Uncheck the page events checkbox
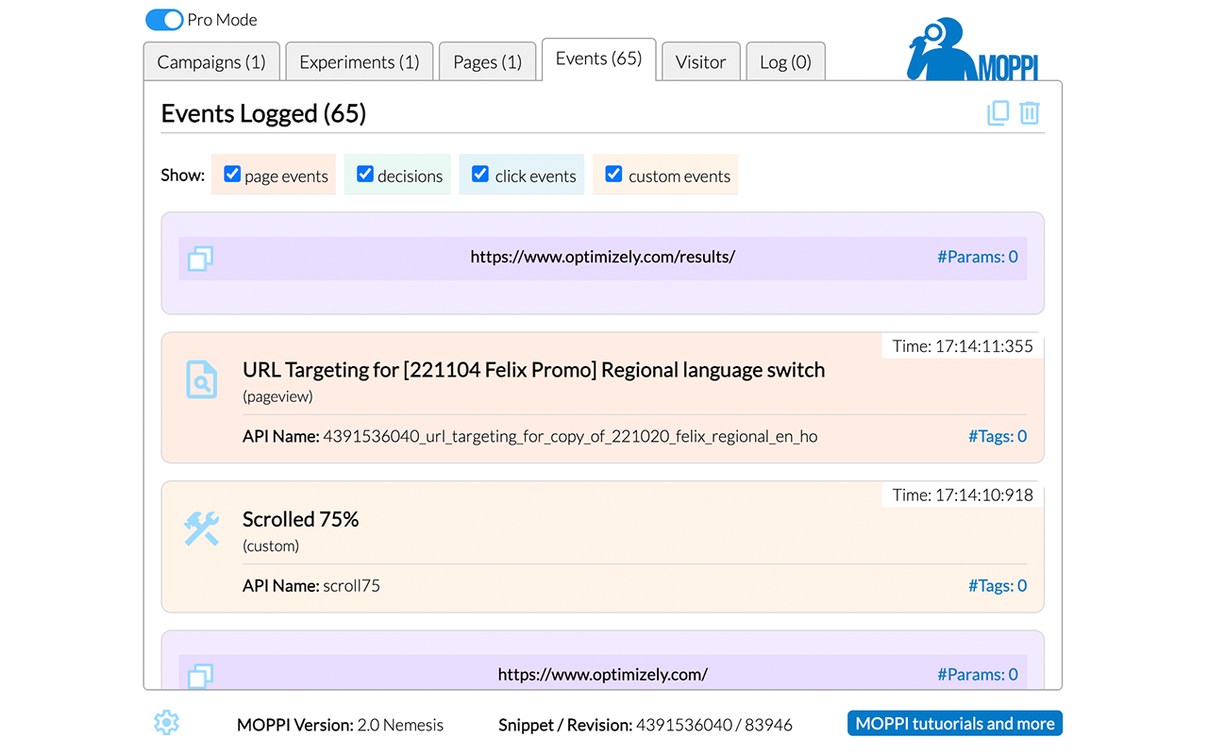 click(x=232, y=175)
